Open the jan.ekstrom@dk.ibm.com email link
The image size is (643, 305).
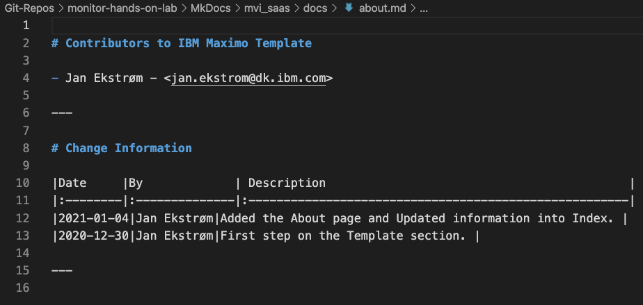pyautogui.click(x=248, y=78)
